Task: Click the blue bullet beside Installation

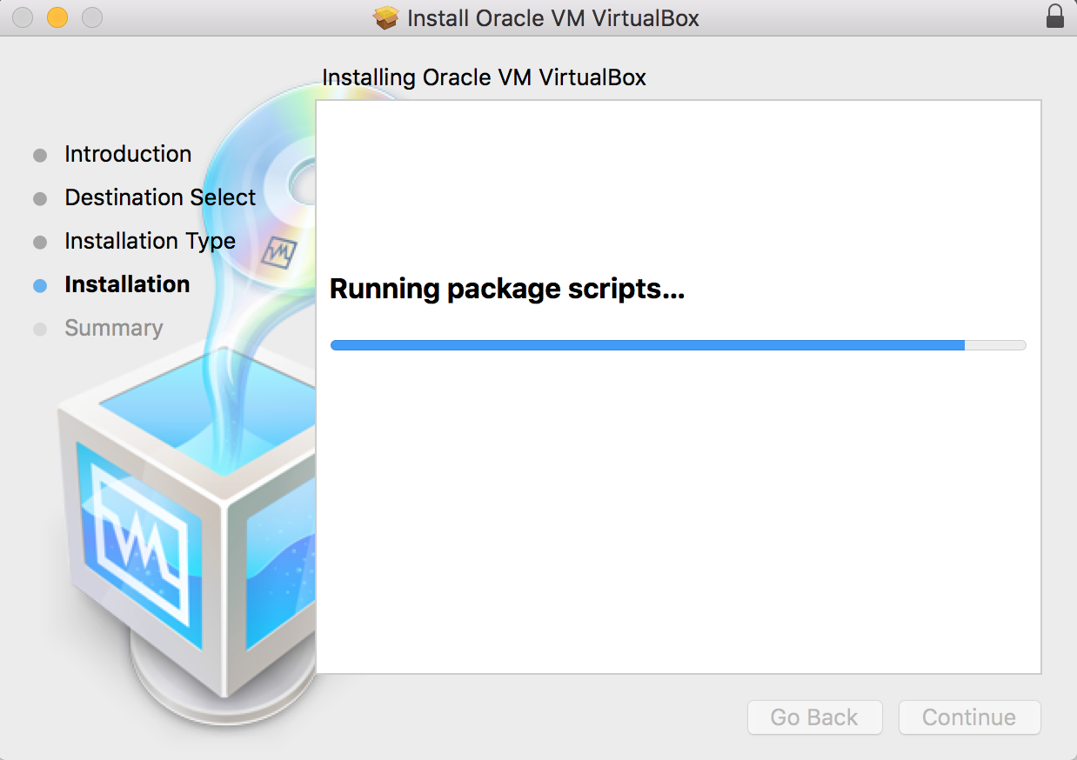Action: (40, 286)
